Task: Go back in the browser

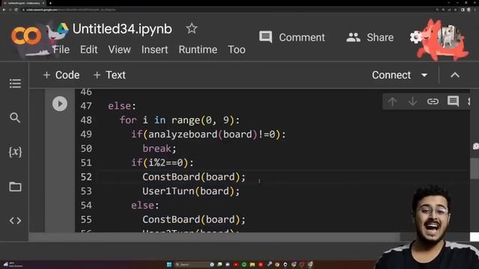Action: tap(4, 10)
